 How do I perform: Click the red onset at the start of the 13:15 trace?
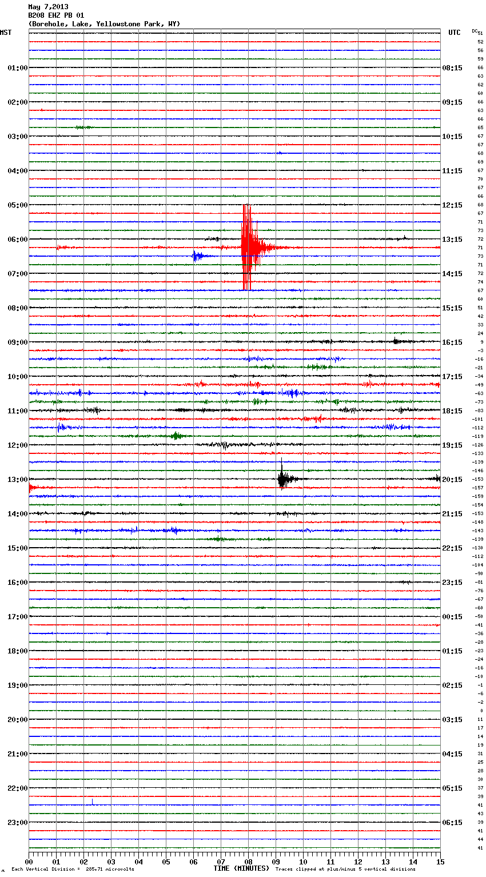(31, 488)
